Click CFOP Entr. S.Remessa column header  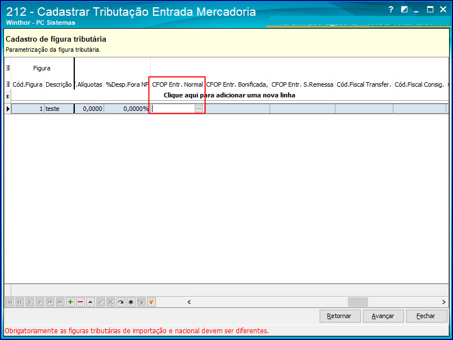click(302, 84)
